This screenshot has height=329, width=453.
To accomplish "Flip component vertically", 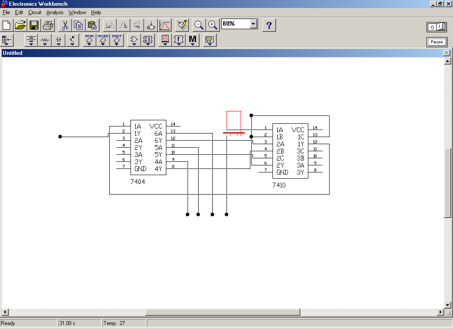I will pos(137,25).
